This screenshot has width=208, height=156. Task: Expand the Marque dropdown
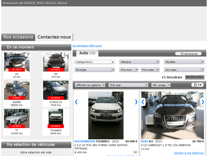click(139, 62)
